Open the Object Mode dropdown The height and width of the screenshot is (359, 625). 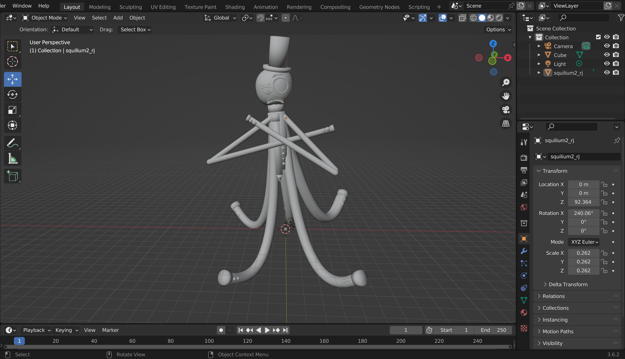45,18
